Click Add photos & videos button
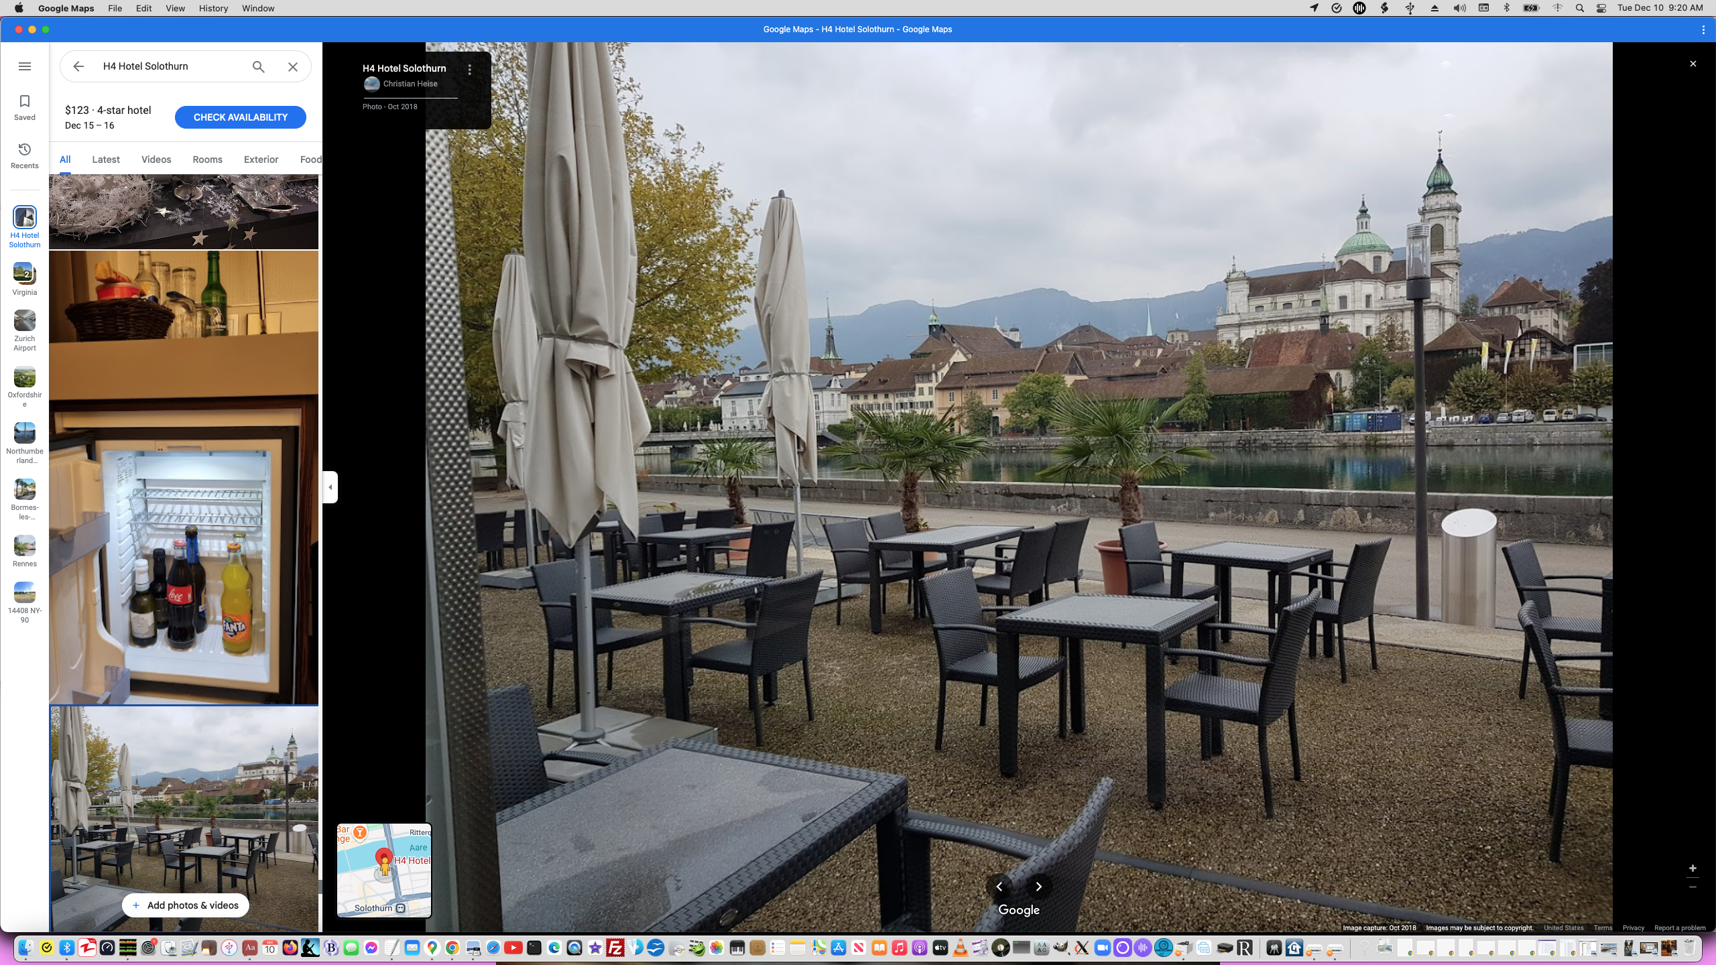The image size is (1716, 965). tap(185, 905)
